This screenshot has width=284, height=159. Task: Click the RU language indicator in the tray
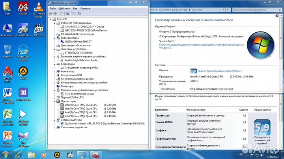[x=241, y=155]
